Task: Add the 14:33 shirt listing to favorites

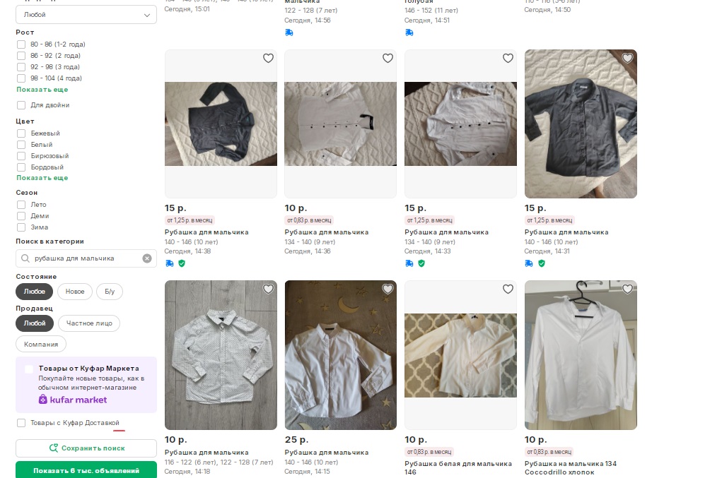Action: 508,59
